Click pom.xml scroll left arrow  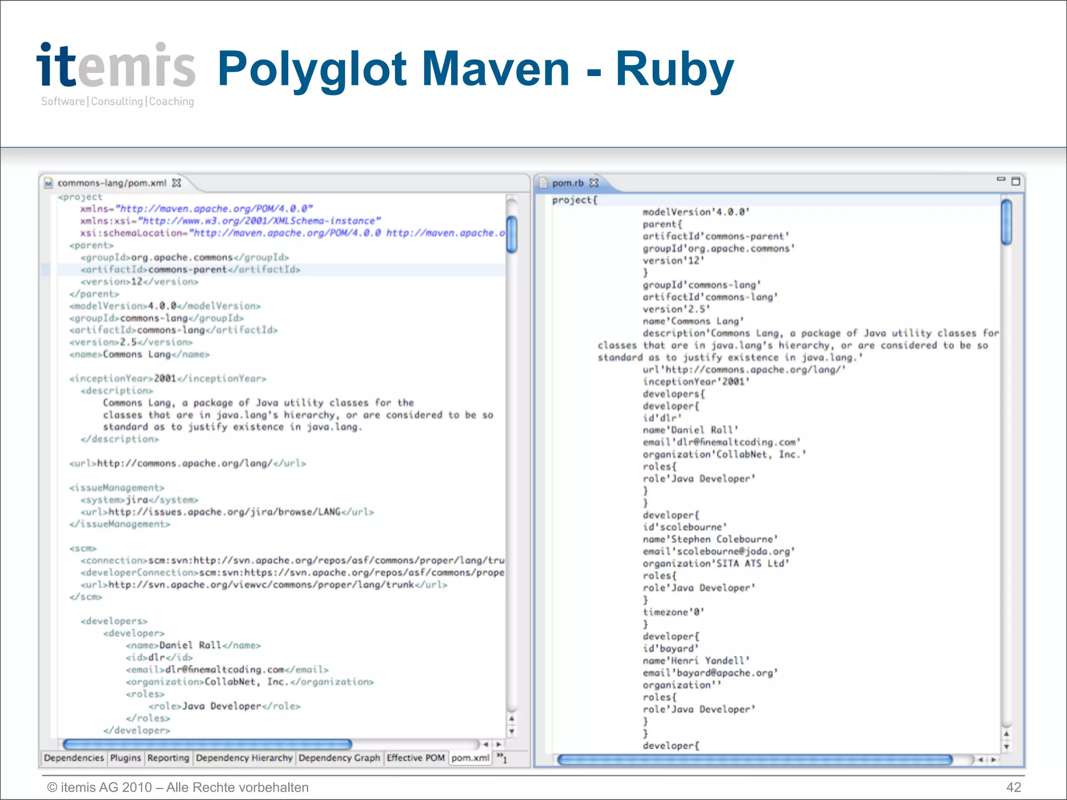coord(486,744)
